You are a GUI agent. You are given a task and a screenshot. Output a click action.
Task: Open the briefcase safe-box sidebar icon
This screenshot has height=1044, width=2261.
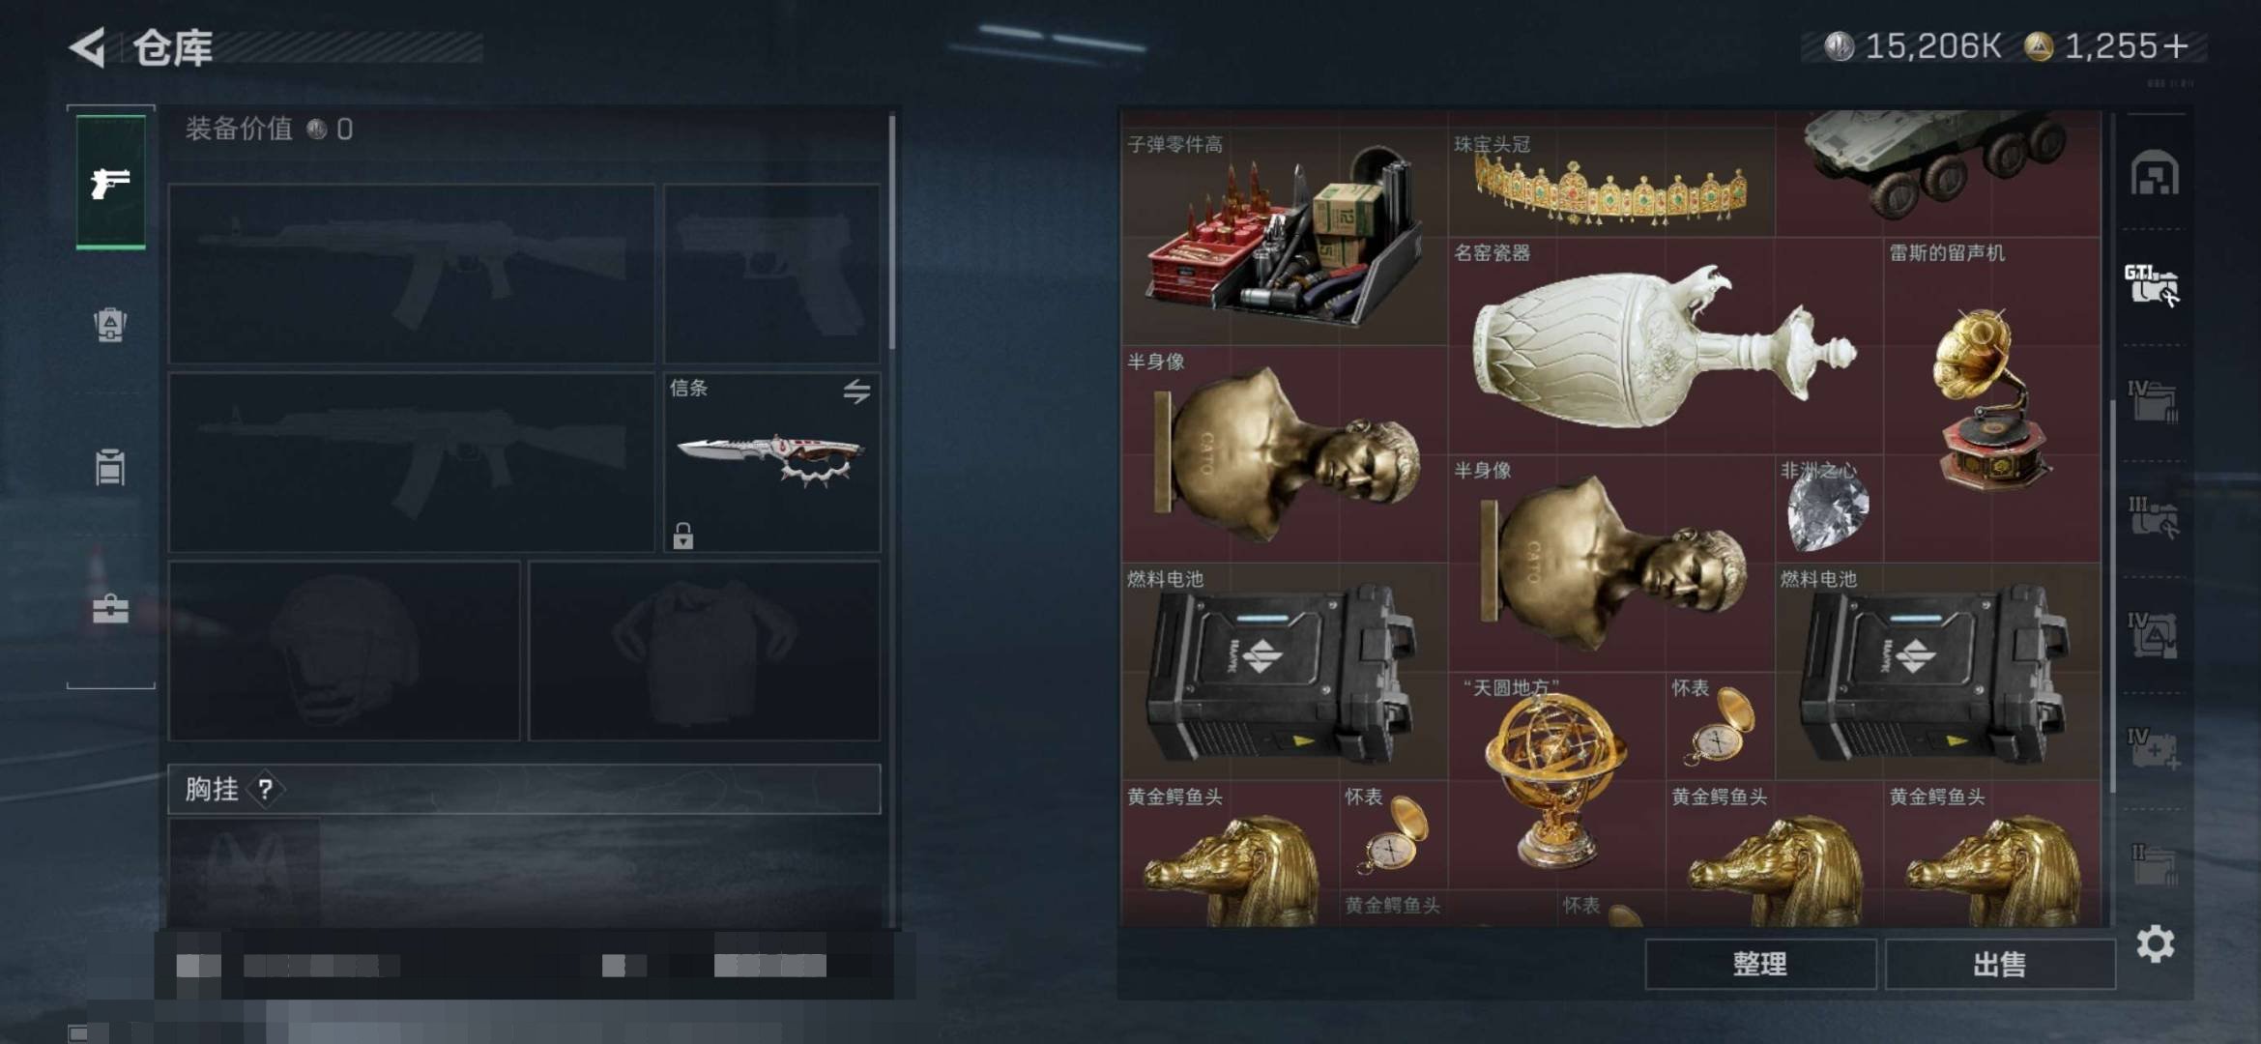110,608
